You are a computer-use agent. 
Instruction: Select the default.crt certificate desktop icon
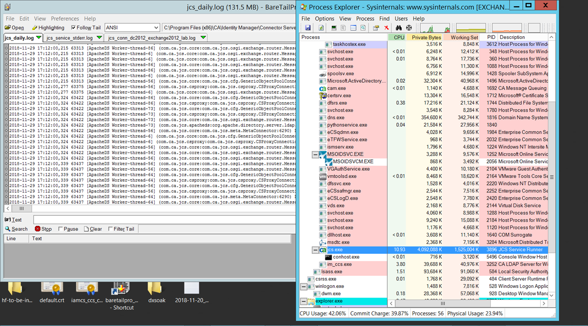click(x=52, y=288)
